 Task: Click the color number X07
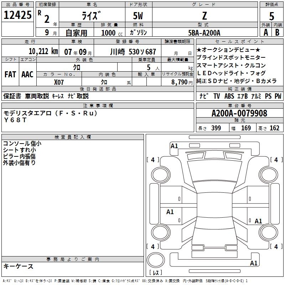[x=59, y=82]
